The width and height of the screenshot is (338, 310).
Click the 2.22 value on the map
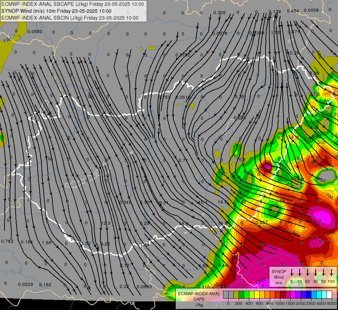click(x=124, y=286)
